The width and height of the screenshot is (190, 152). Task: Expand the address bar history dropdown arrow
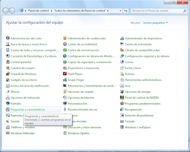pyautogui.click(x=120, y=11)
